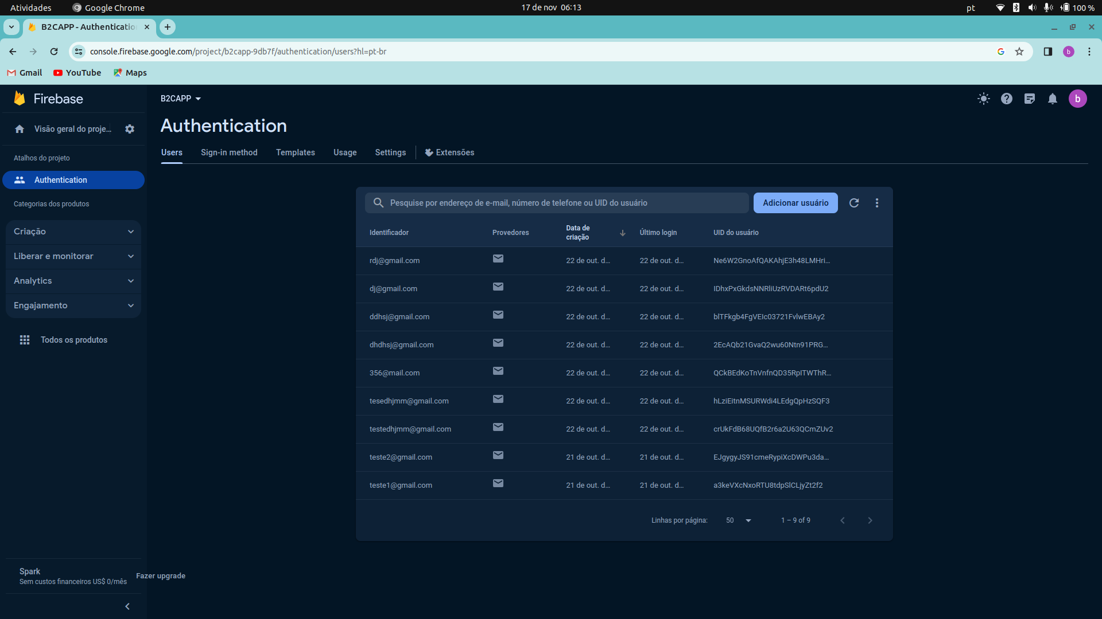Screen dimensions: 1102x619
Task: Expand Liberar e monitorar category
Action: 73,256
